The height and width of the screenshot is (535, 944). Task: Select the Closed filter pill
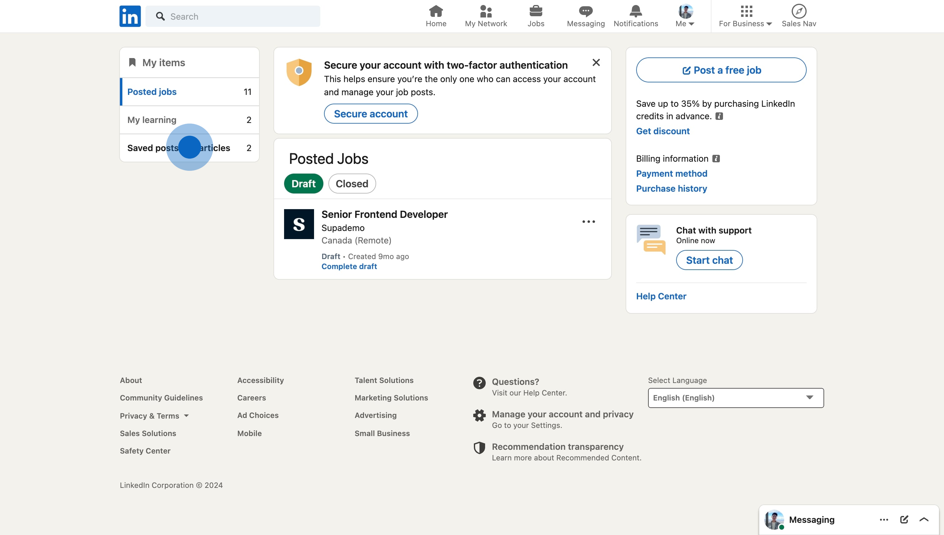pos(352,183)
